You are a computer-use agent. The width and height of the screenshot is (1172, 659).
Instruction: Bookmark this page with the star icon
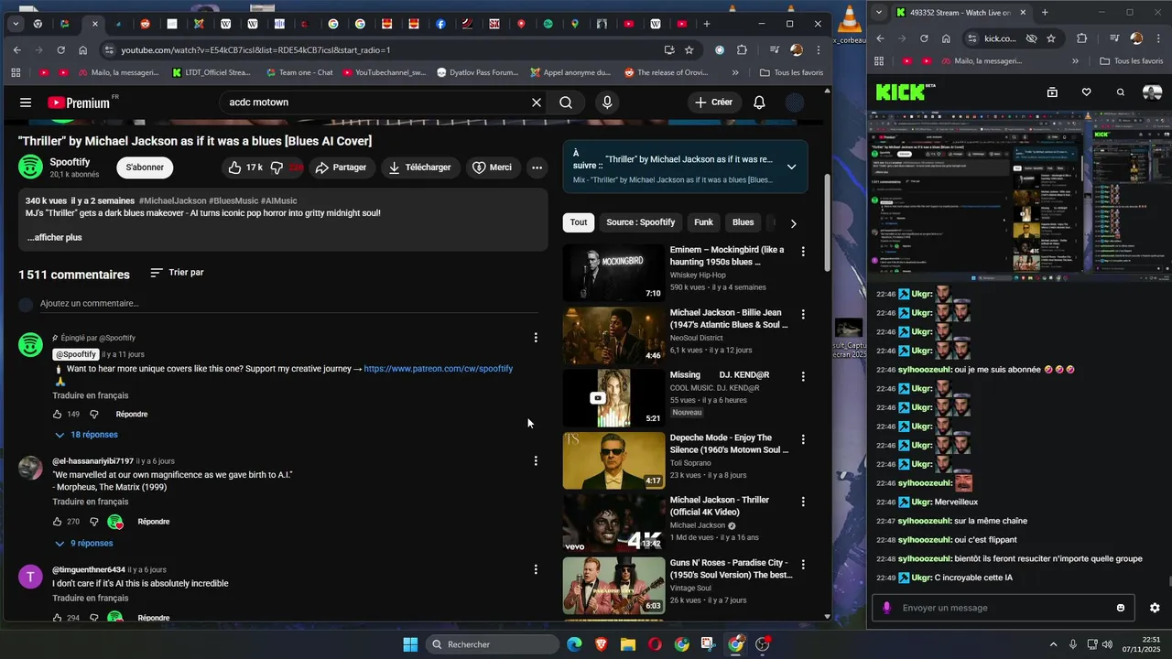(689, 50)
